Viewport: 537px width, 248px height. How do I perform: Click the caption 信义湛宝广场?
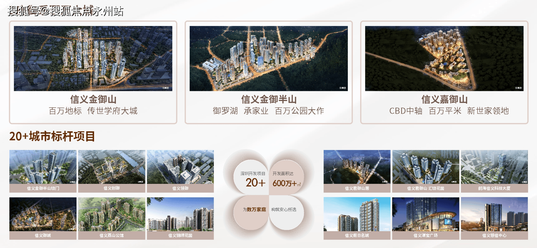click(x=426, y=235)
